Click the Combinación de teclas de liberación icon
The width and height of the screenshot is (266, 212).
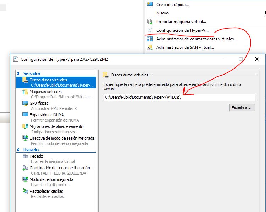point(25,168)
